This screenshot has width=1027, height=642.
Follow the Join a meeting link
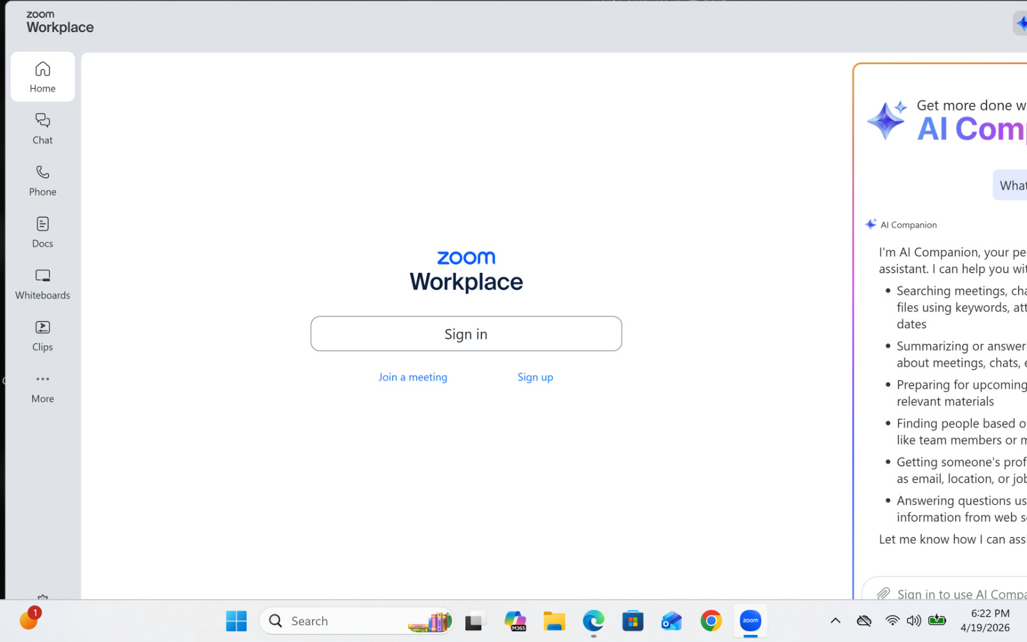pyautogui.click(x=413, y=377)
